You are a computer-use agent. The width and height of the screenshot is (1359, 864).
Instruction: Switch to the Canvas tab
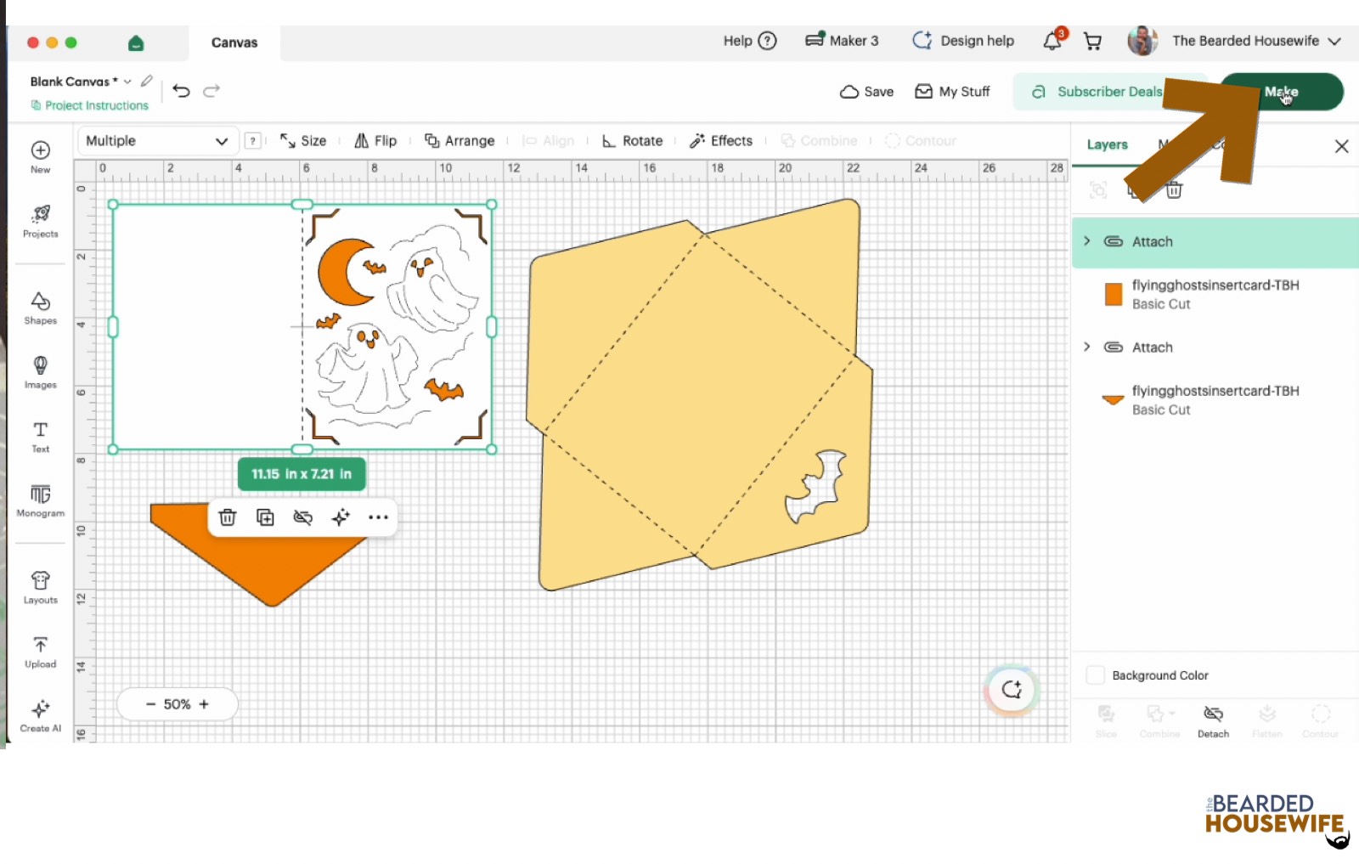(x=234, y=42)
